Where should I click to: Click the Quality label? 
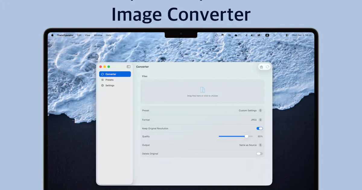[x=146, y=137]
